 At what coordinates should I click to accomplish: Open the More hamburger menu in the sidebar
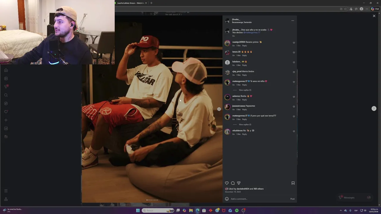click(6, 191)
